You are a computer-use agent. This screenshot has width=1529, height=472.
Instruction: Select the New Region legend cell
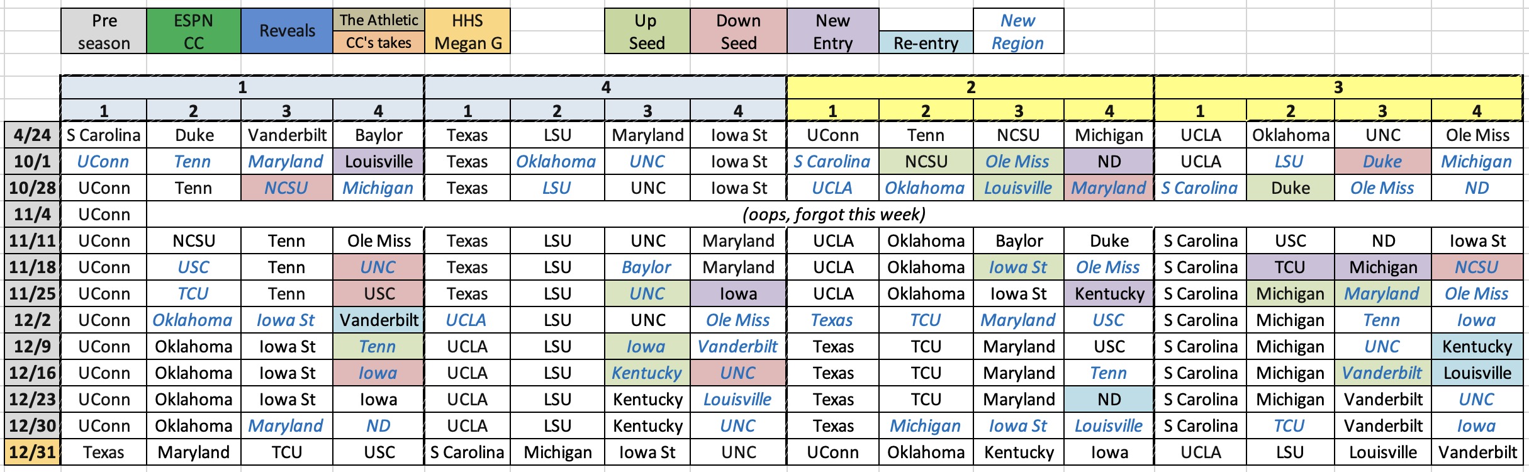1017,31
